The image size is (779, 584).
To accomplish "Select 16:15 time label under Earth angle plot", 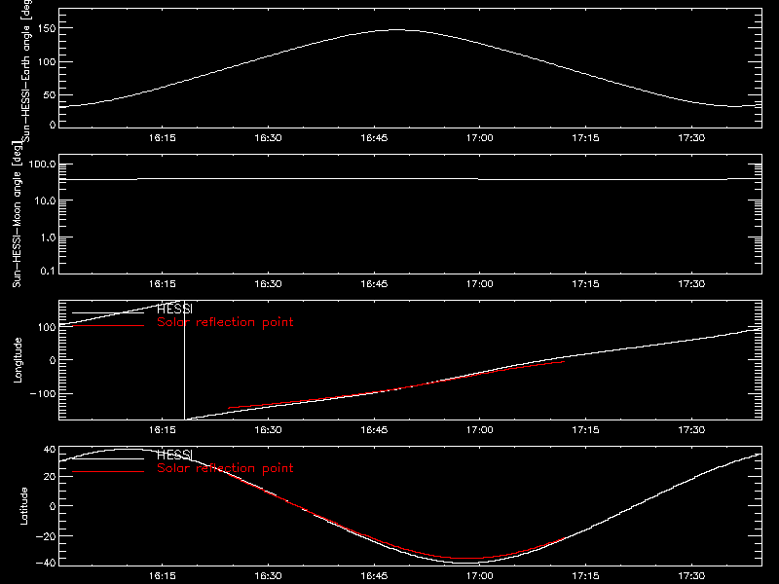I will click(x=162, y=137).
